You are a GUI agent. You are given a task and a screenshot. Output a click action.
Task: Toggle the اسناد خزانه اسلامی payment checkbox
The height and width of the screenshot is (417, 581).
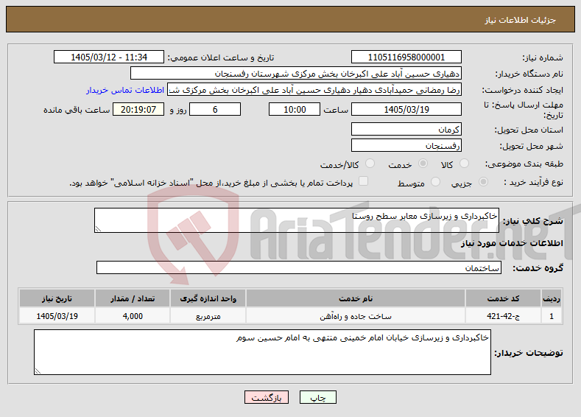364,181
